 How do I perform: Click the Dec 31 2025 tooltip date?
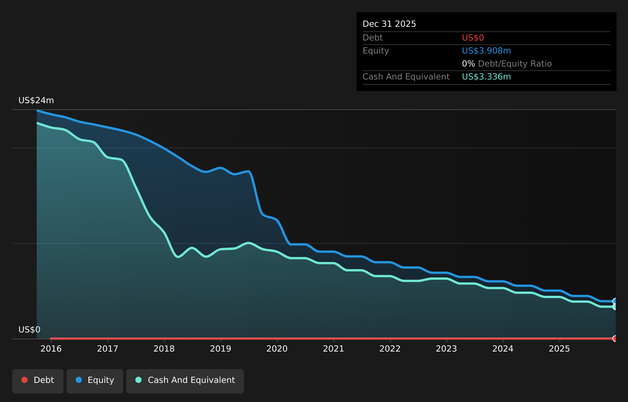click(389, 24)
